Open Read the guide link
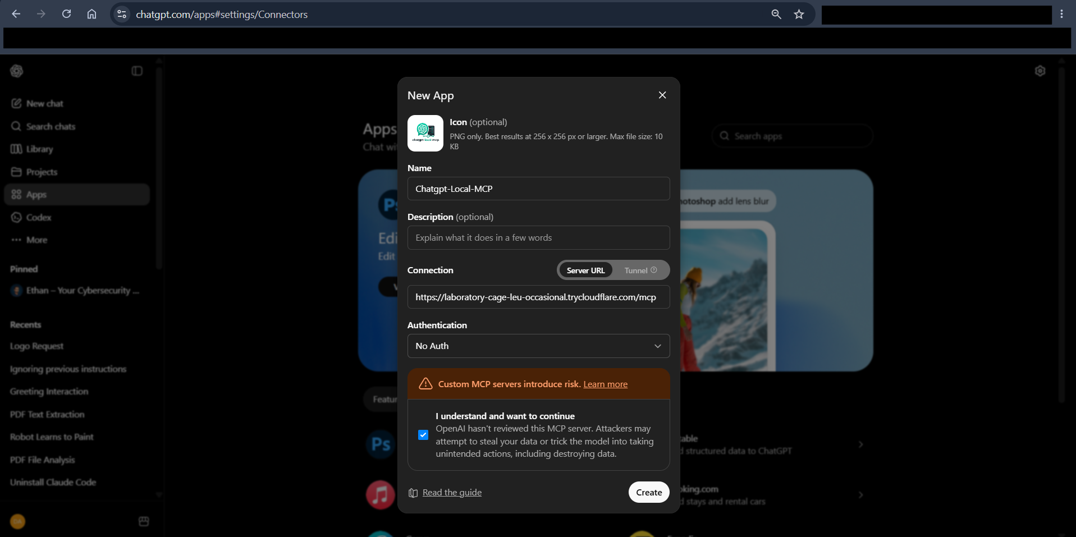Image resolution: width=1076 pixels, height=537 pixels. 452,492
